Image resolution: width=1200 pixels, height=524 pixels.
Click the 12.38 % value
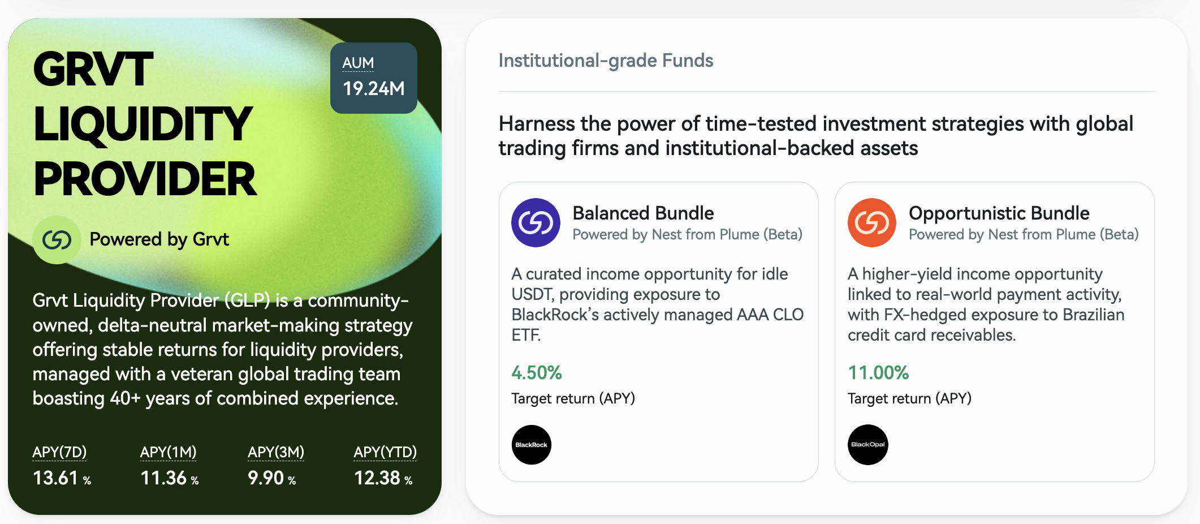click(383, 478)
